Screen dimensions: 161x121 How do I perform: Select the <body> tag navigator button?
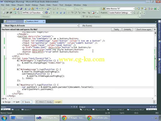tap(50, 102)
